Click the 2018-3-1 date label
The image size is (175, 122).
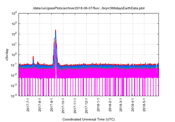(121, 105)
